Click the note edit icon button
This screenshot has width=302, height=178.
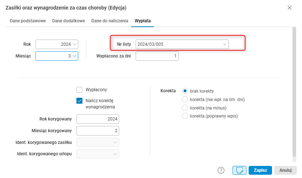239,170
